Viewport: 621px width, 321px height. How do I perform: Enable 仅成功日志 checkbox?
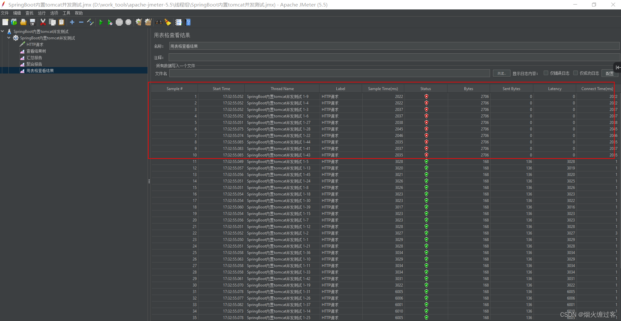pos(576,73)
